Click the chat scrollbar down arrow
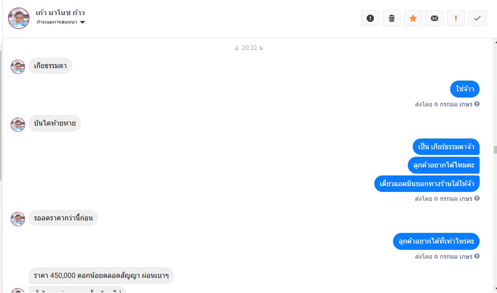 click(x=495, y=289)
